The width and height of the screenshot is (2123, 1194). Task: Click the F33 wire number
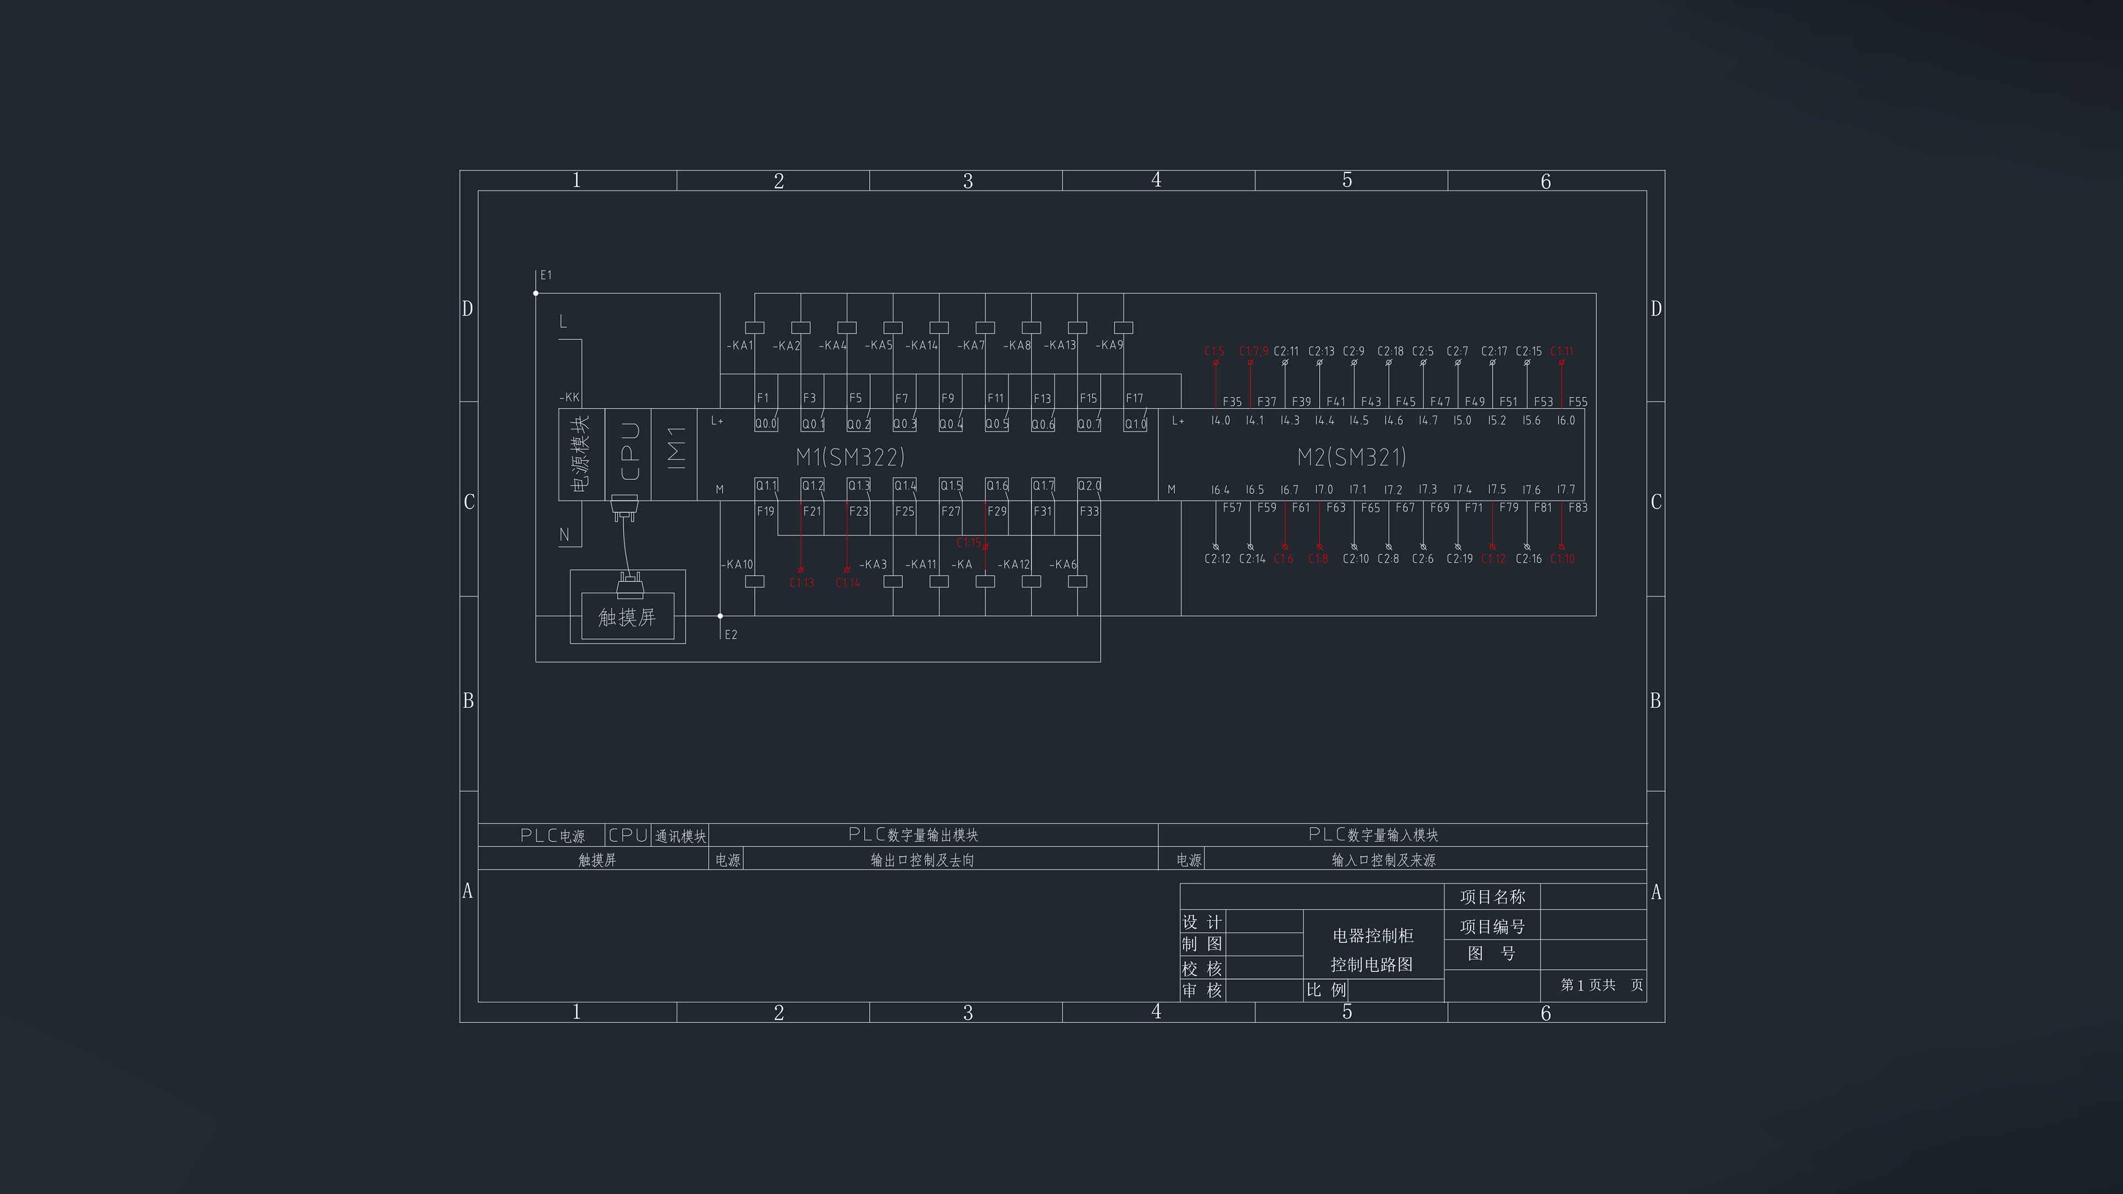coord(1089,511)
